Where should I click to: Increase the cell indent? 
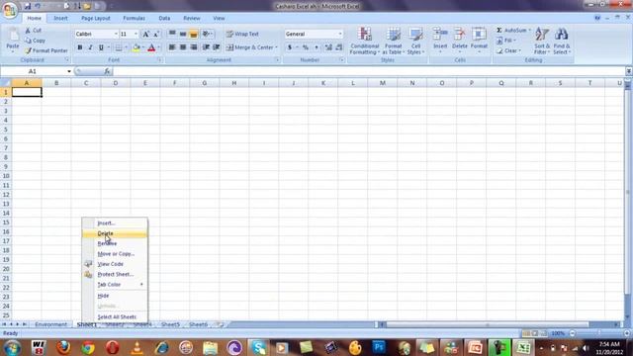click(217, 47)
